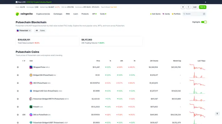The height and width of the screenshot is (124, 222).
Task: Click search shortcut slash key icon
Action: (204, 14)
